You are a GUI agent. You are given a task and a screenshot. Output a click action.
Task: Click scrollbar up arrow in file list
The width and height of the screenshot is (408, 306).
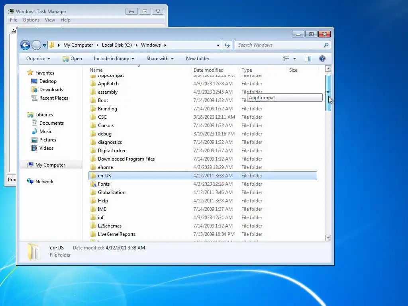(x=328, y=69)
